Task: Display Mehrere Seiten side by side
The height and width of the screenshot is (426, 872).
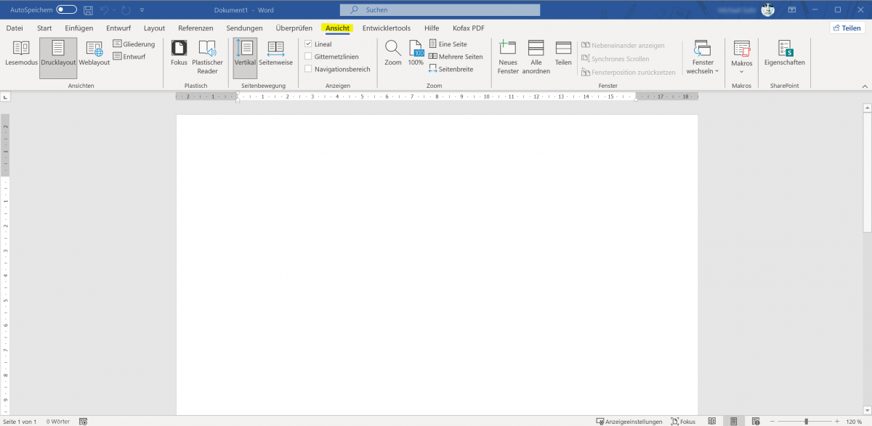Action: [455, 56]
